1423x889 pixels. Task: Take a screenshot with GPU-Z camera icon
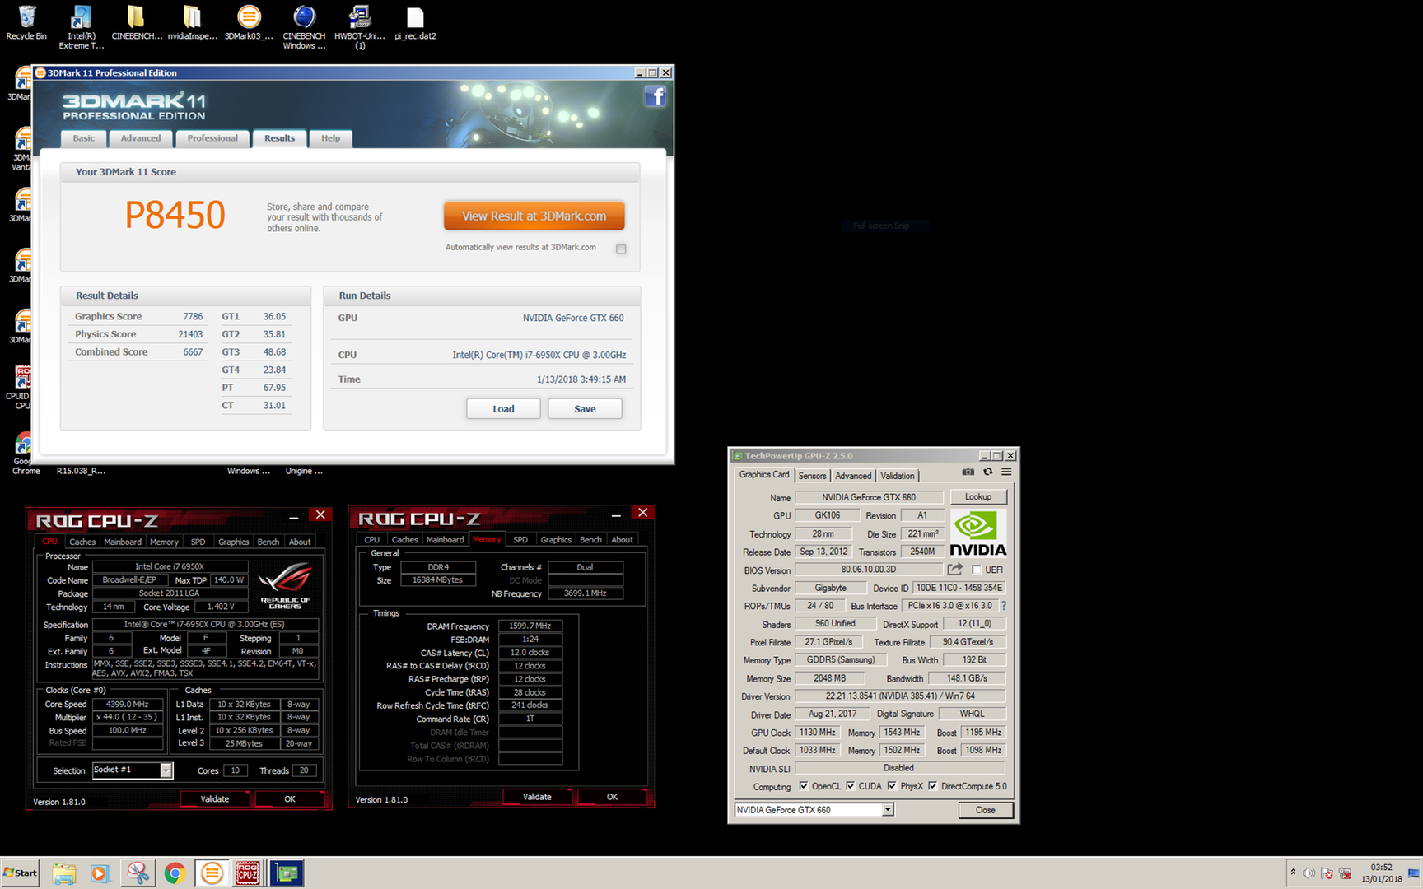coord(968,472)
